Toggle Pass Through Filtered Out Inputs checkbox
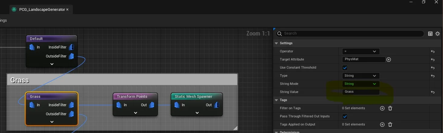443x133 pixels. 345,116
